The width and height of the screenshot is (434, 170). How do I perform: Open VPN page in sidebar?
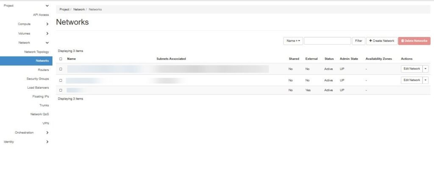(46, 124)
